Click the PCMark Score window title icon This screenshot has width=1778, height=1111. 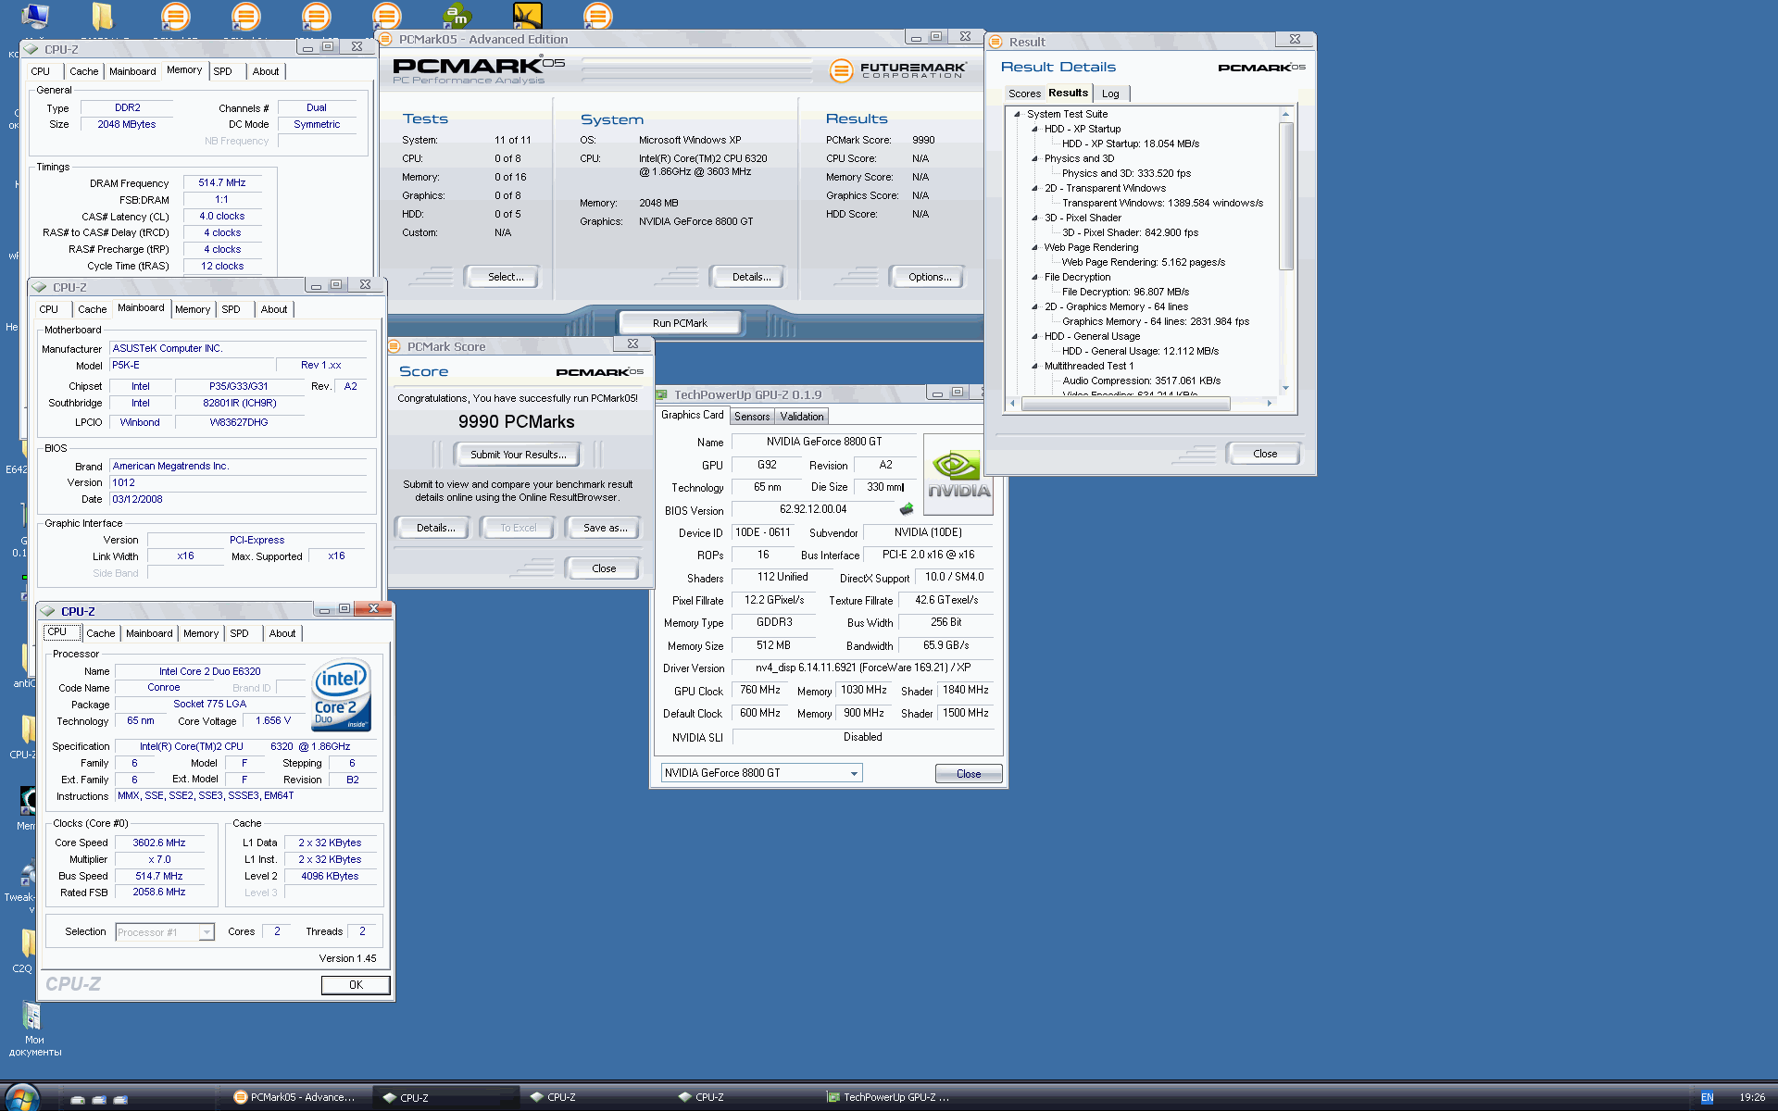click(394, 346)
